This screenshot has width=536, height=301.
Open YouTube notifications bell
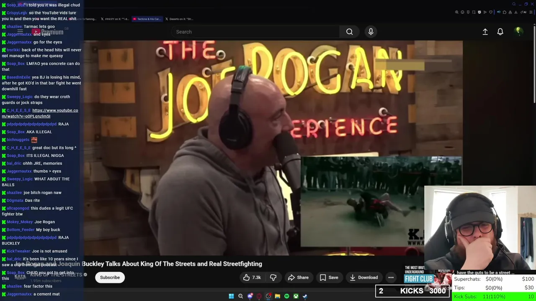(500, 32)
